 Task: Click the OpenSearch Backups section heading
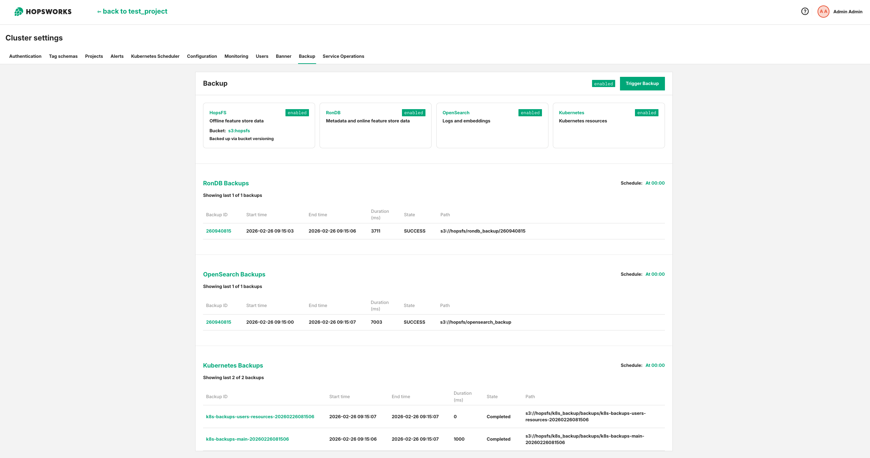pos(234,274)
